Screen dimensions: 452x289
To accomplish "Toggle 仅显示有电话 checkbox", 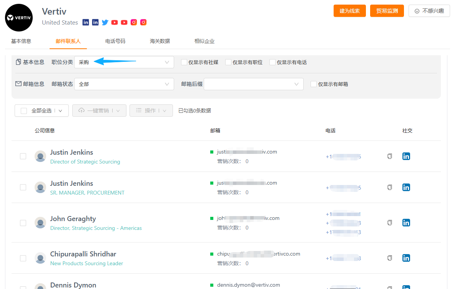I will [x=273, y=62].
